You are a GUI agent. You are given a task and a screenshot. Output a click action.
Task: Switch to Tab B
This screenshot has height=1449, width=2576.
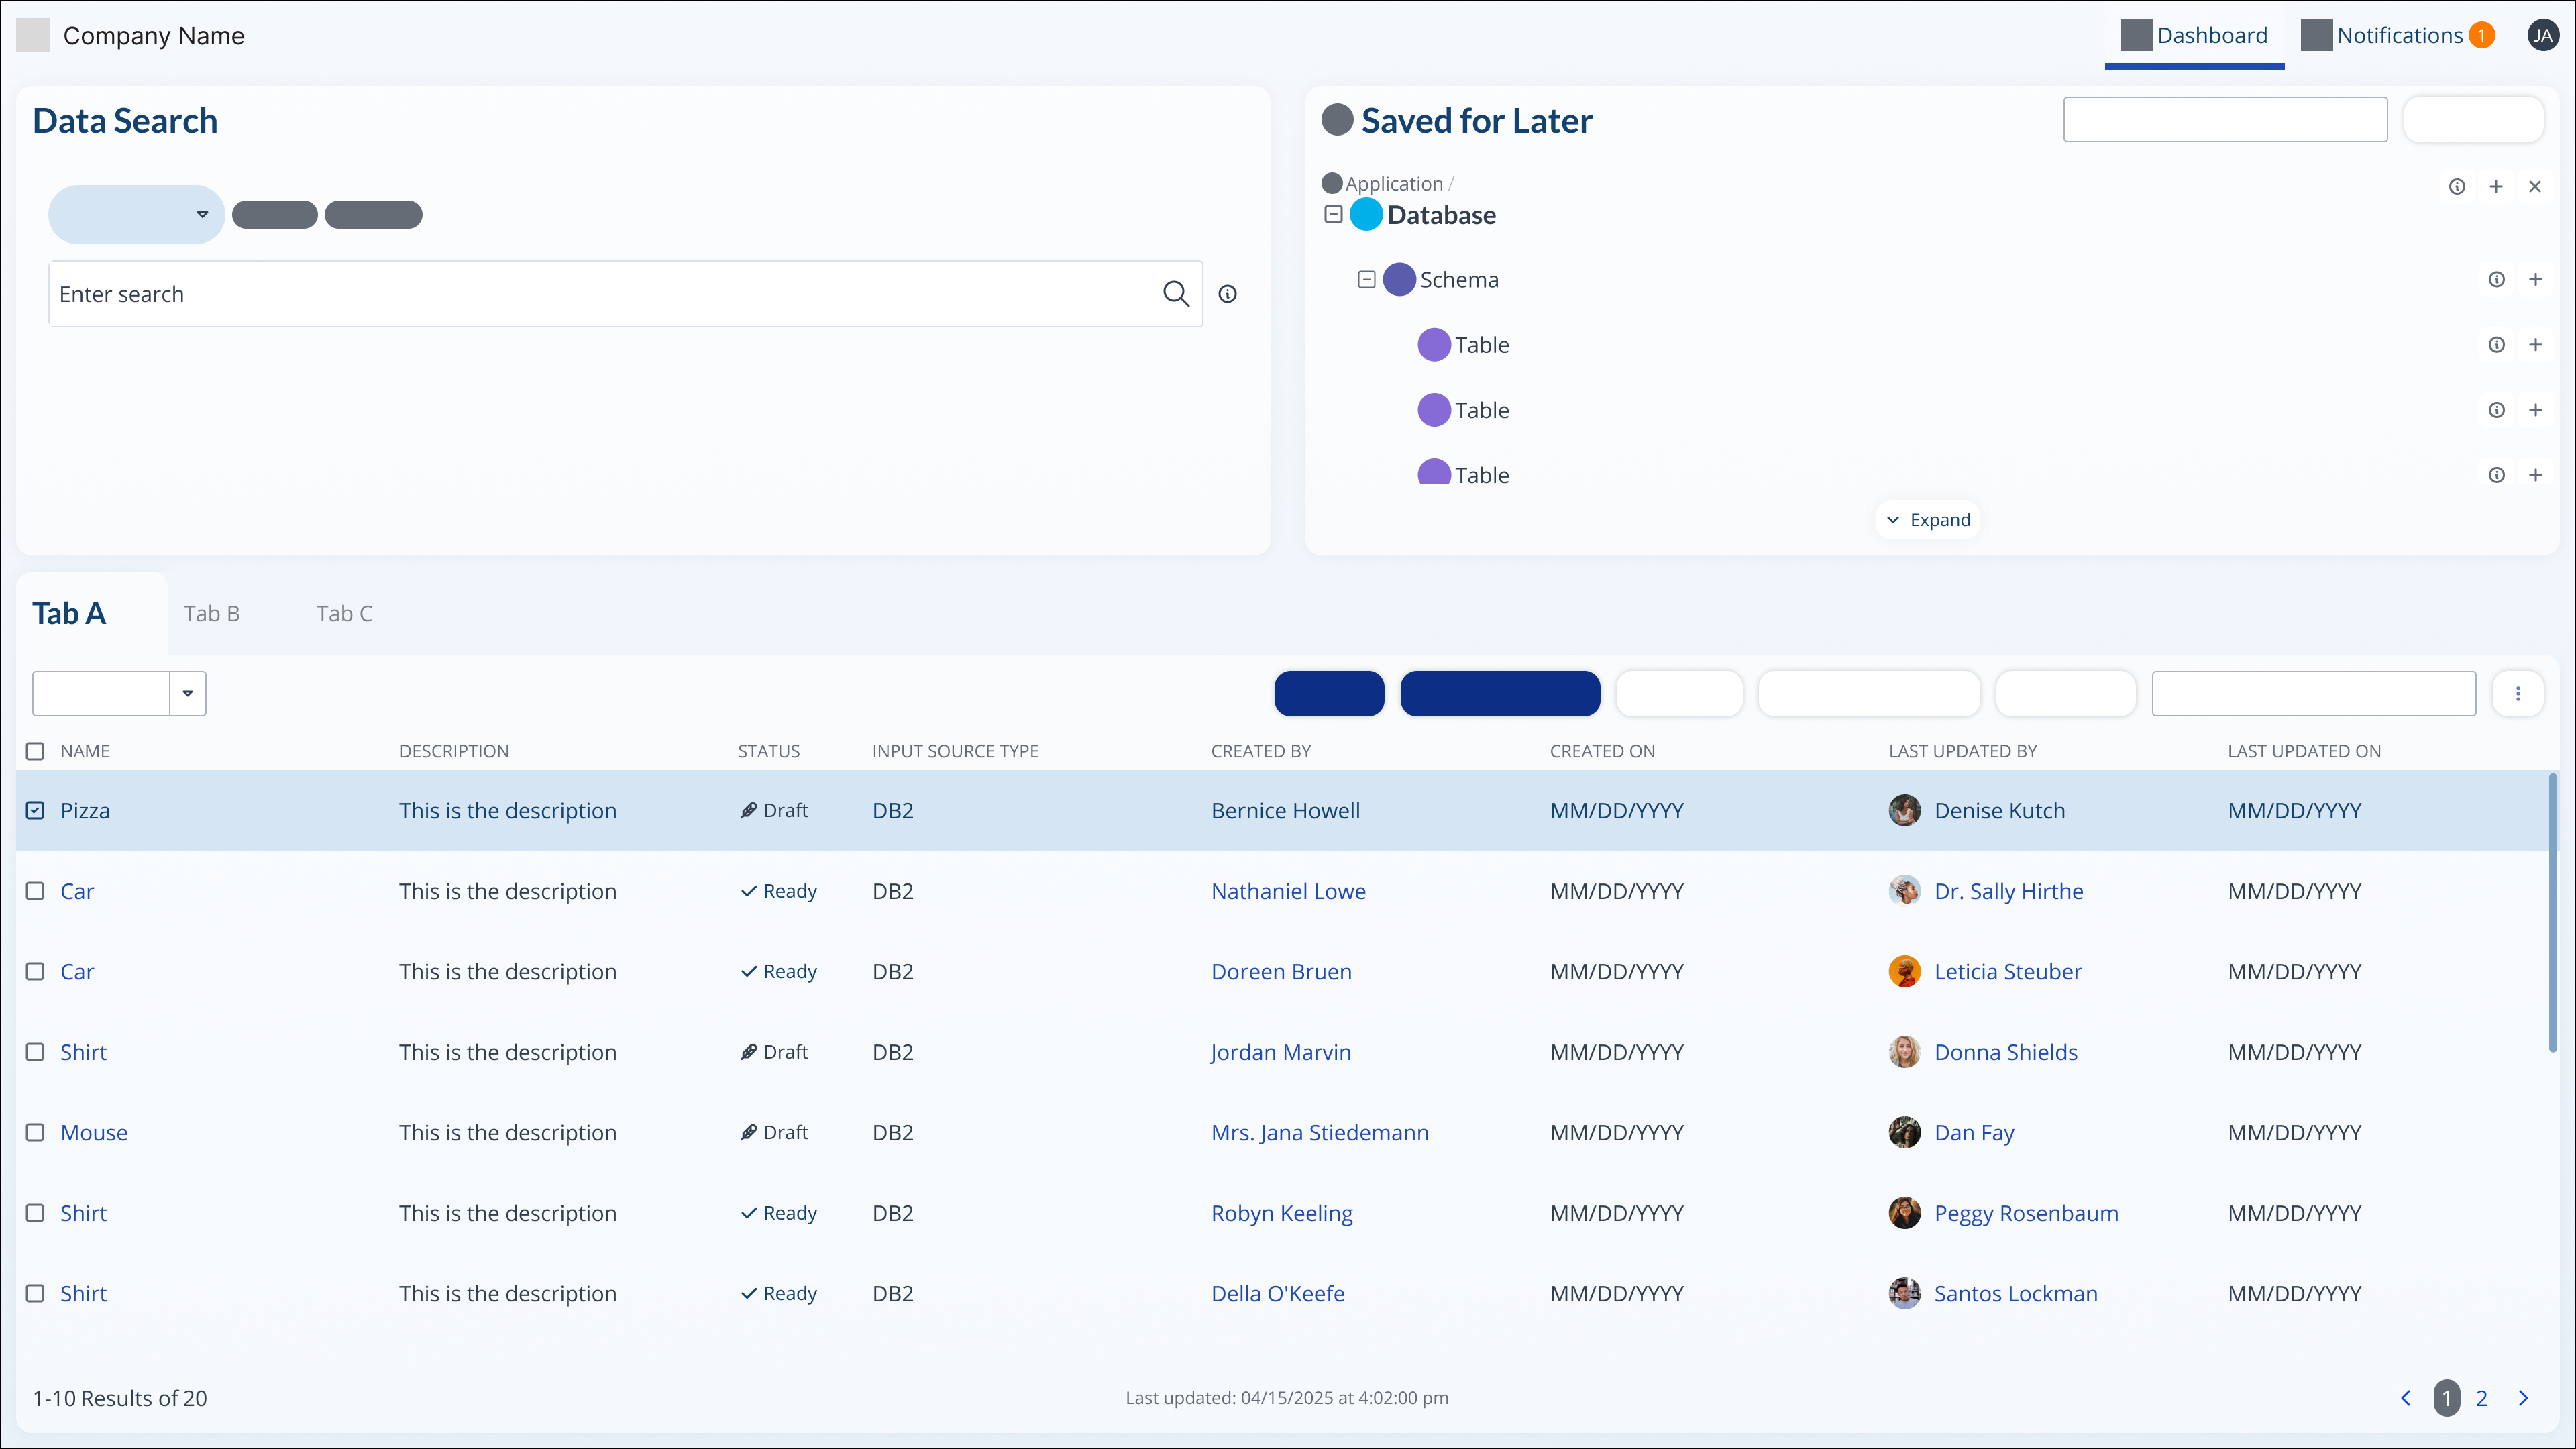211,613
